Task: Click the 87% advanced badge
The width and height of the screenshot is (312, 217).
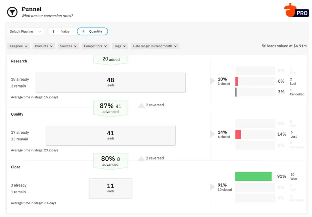Action: pyautogui.click(x=110, y=108)
